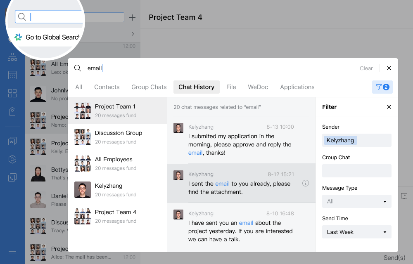413x264 pixels.
Task: Click the "20 chat messages related" header
Action: pos(217,107)
